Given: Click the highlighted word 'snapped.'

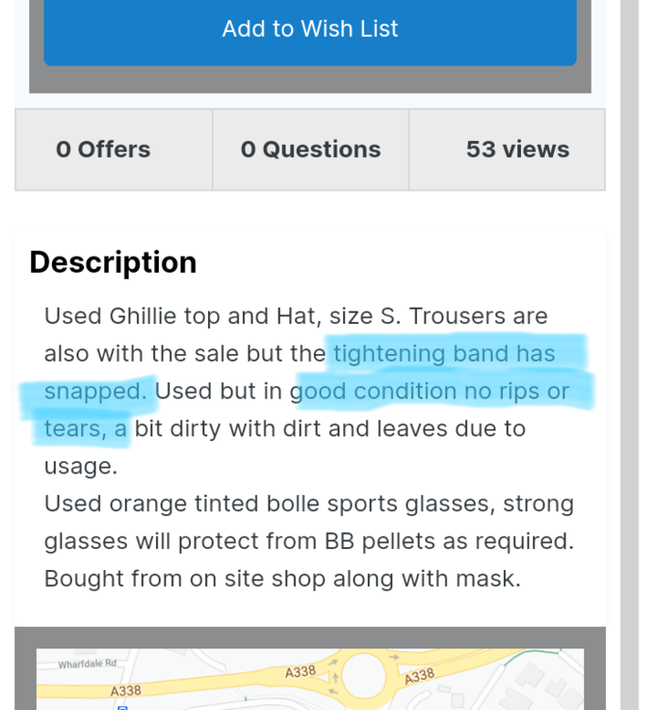Looking at the screenshot, I should 96,391.
